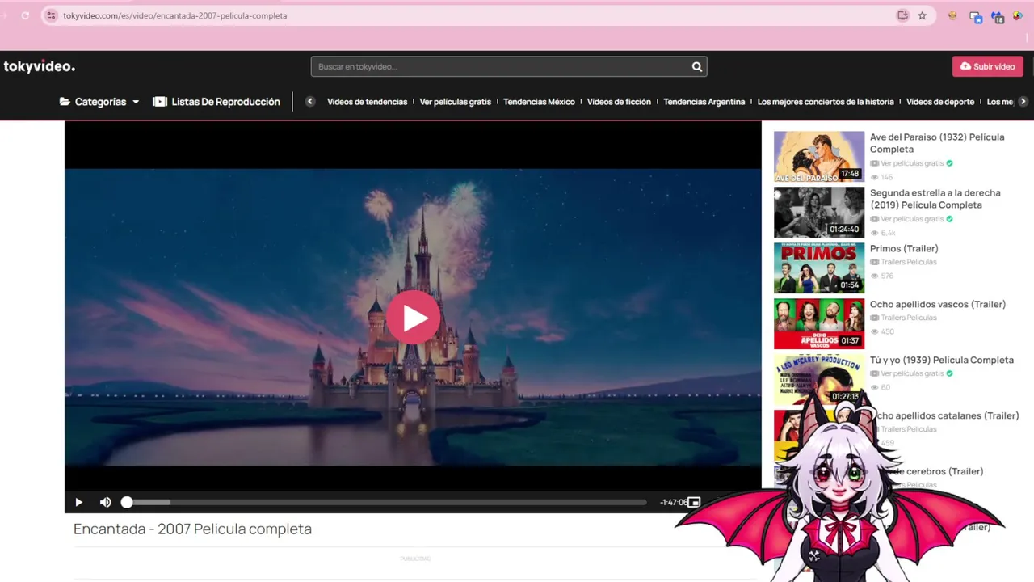Click Primos (Trailer) title link
Viewport: 1034px width, 582px height.
point(904,249)
